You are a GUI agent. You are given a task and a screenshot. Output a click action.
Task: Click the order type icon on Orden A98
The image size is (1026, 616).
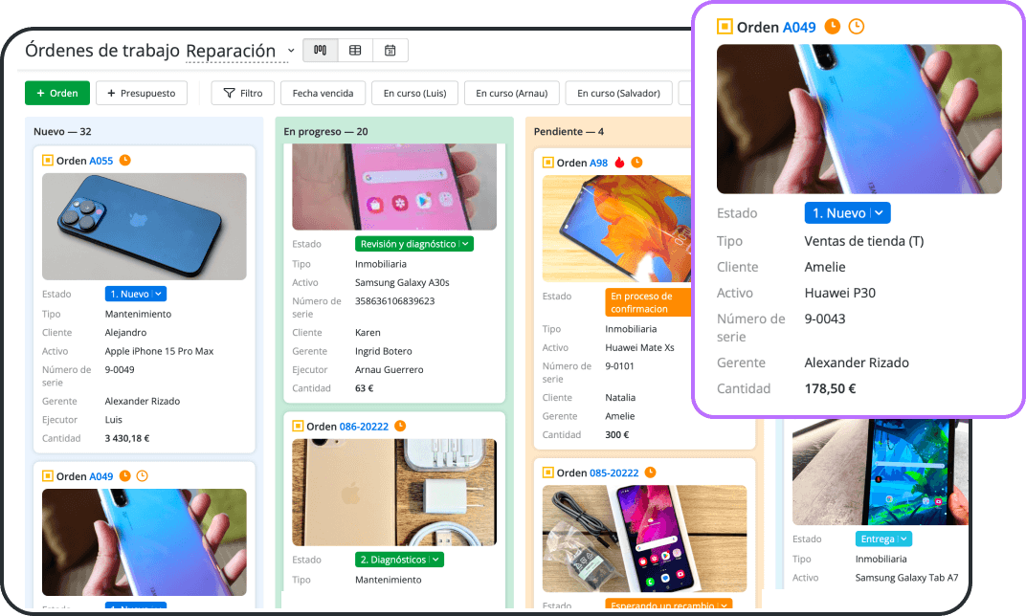coord(547,163)
